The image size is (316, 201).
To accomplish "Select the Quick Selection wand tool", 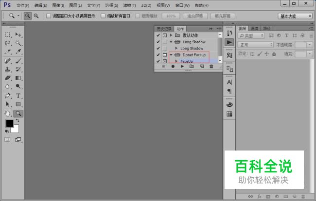I will point(18,43).
